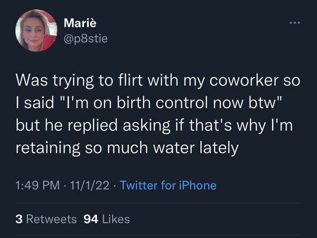View the list of 94 Likes
This screenshot has width=317, height=238.
click(x=107, y=219)
